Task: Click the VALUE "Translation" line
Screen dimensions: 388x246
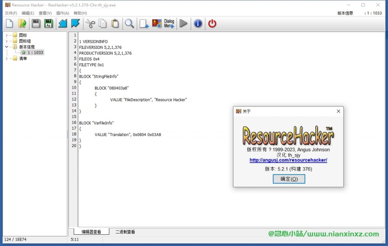Action: (x=128, y=135)
